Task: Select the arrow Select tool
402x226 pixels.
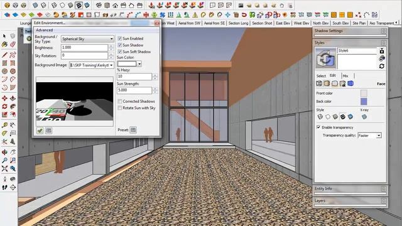Action: [4, 36]
